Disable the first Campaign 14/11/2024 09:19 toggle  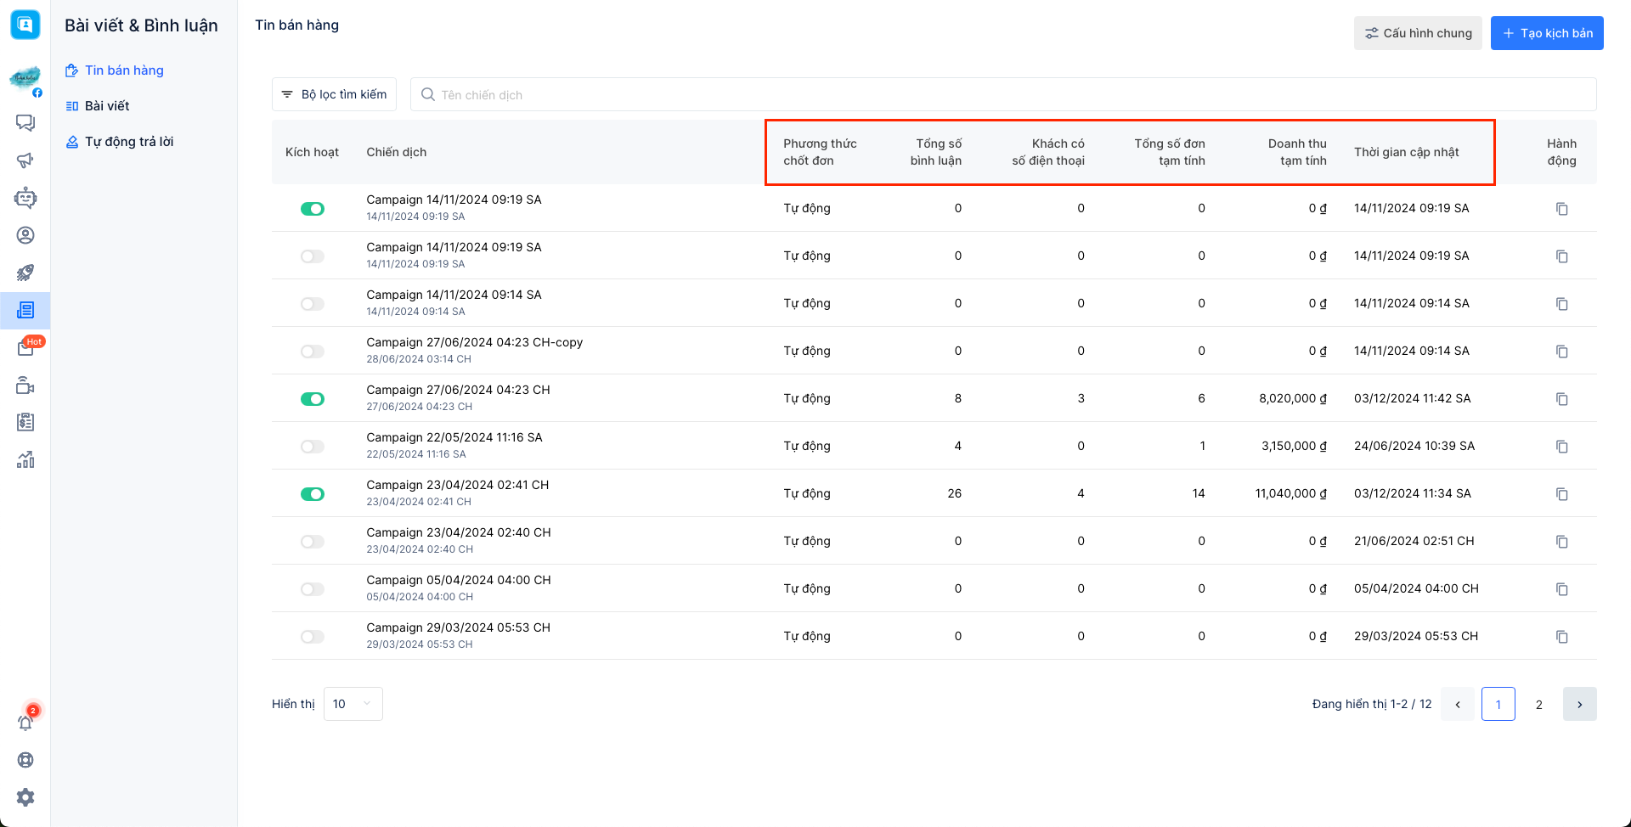tap(313, 209)
